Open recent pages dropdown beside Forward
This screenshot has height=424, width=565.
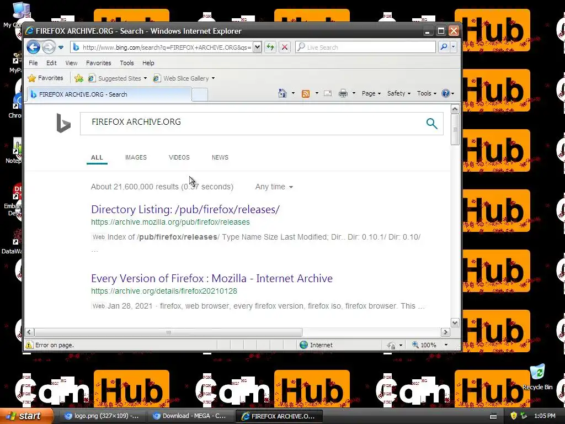click(61, 47)
